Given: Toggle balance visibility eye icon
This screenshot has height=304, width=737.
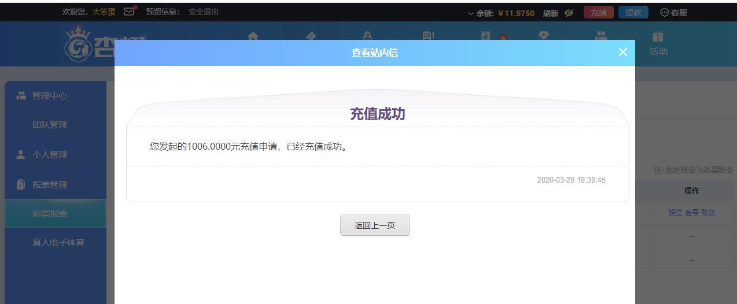Looking at the screenshot, I should 569,13.
